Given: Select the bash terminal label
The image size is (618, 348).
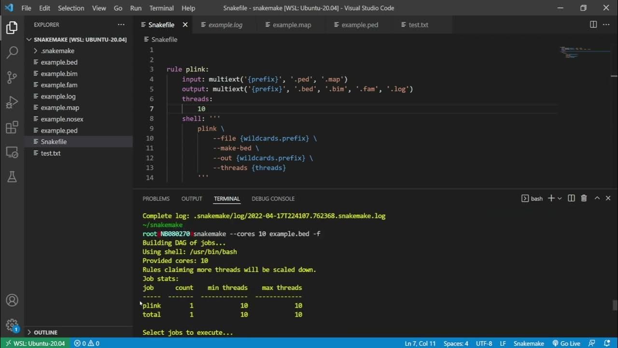Looking at the screenshot, I should click(x=532, y=198).
